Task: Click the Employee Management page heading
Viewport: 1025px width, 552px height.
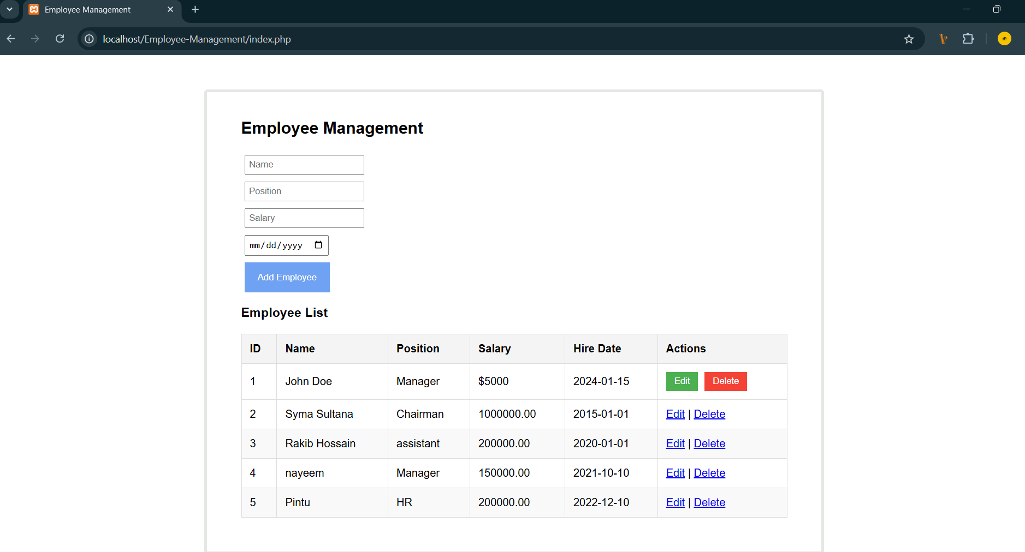Action: (x=332, y=128)
